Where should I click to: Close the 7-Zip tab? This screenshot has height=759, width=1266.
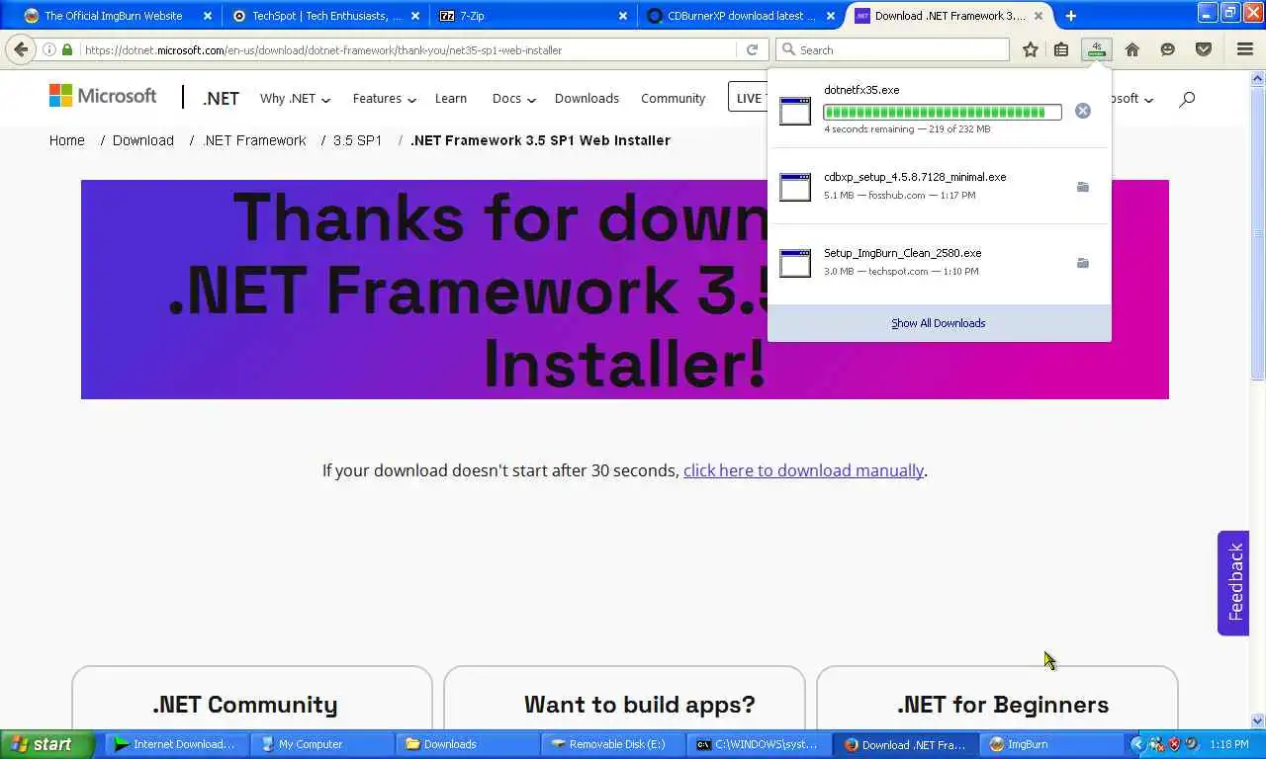click(x=623, y=16)
